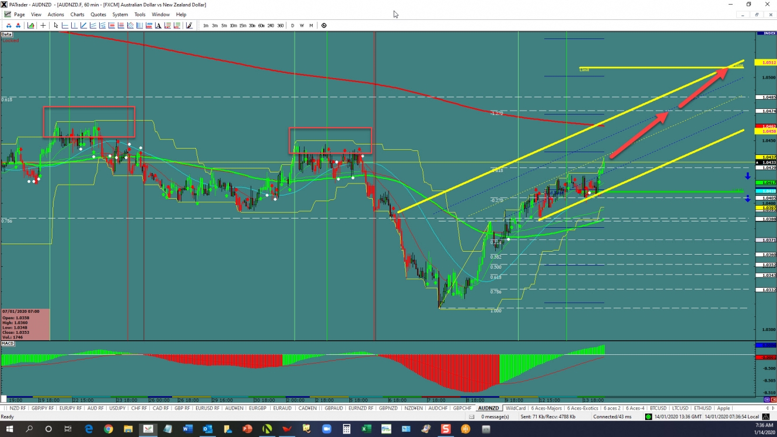Open PowerPoint from taskbar
Image resolution: width=777 pixels, height=437 pixels.
[x=247, y=429]
